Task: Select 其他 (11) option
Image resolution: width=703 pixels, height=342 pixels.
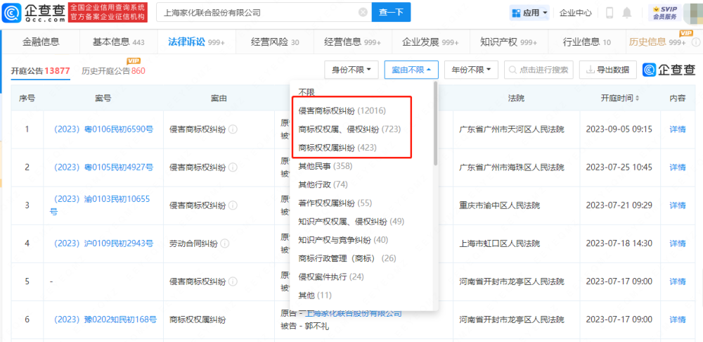Action: (315, 296)
